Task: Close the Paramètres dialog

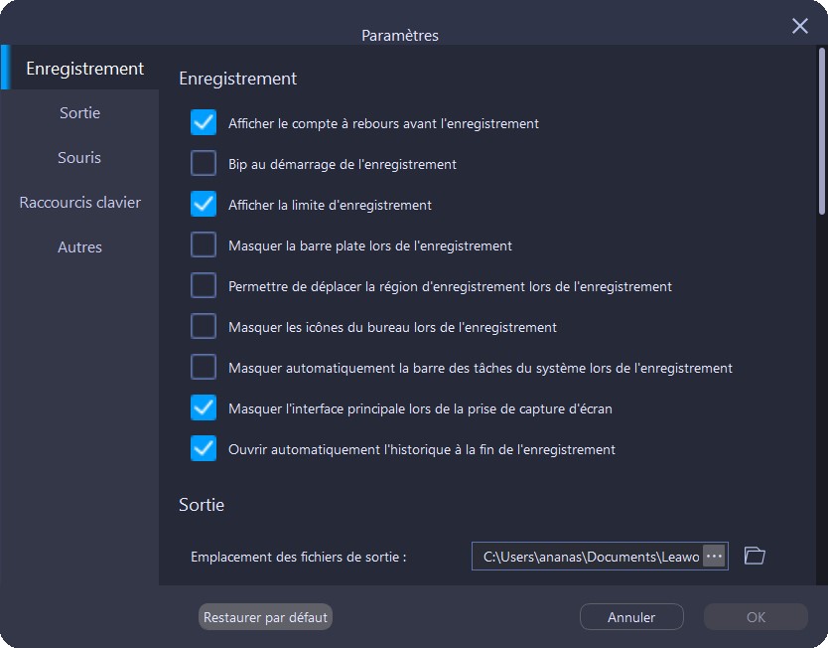Action: [x=800, y=26]
